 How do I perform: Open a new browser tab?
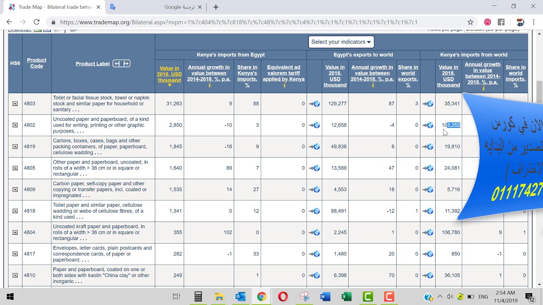tap(216, 7)
